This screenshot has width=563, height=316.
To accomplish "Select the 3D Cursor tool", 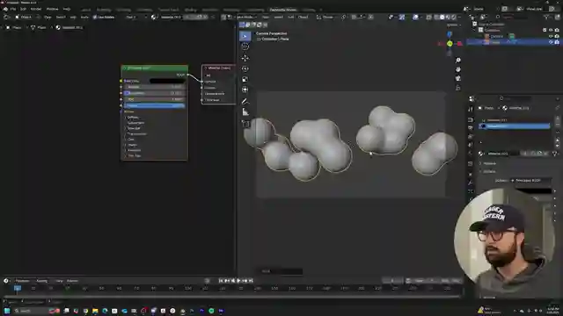I will [x=245, y=47].
